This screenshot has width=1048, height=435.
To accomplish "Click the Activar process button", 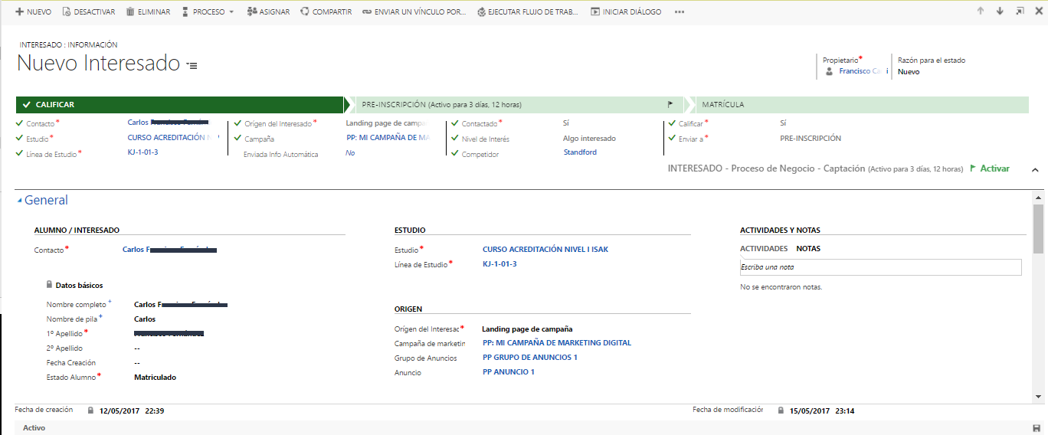I will 994,168.
